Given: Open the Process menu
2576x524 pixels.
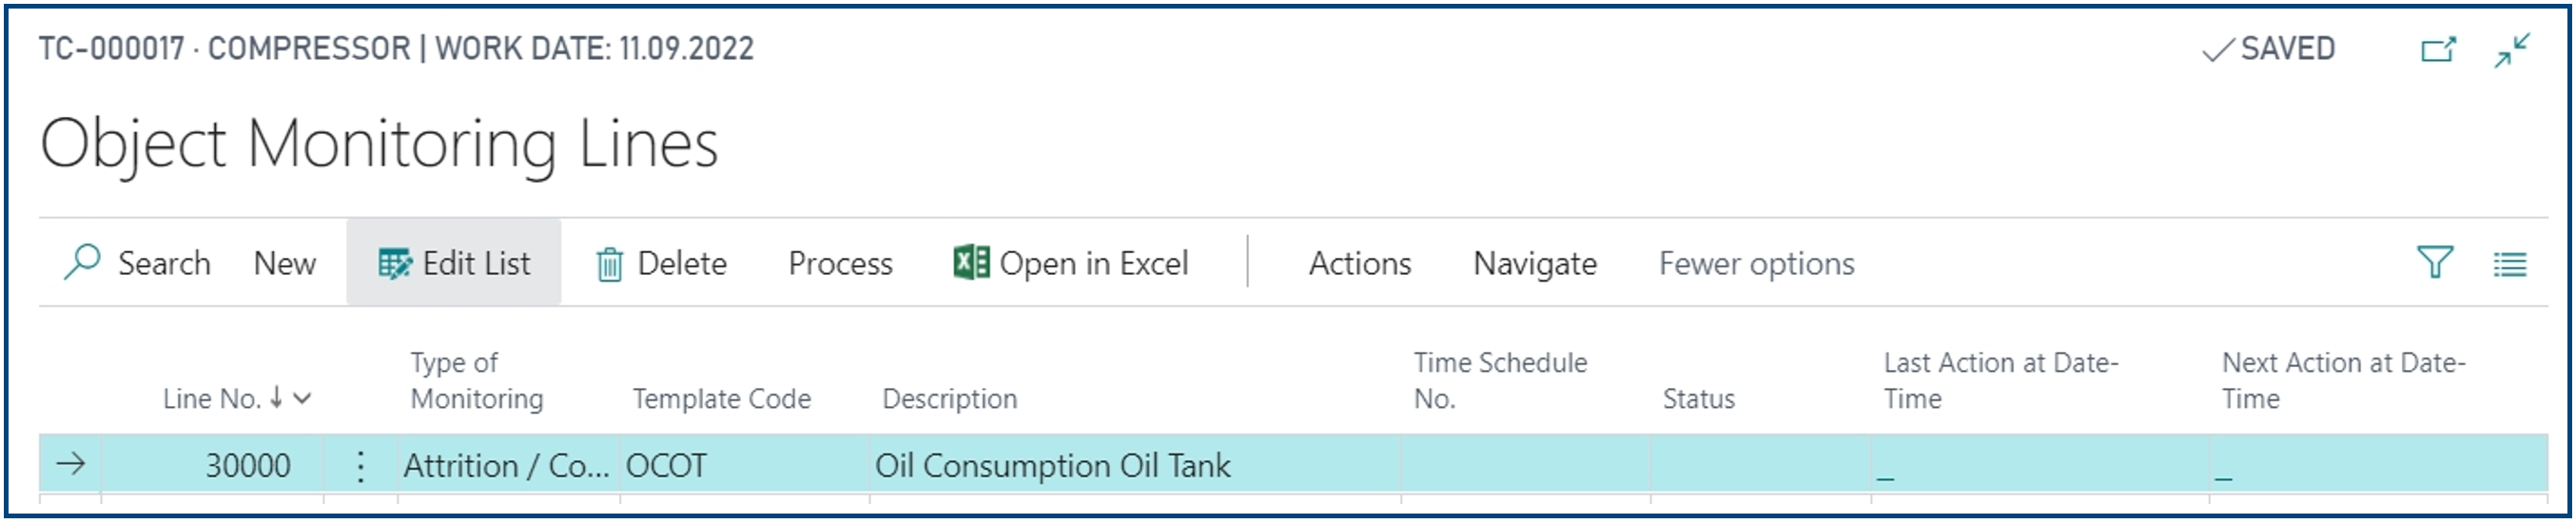Looking at the screenshot, I should tap(840, 263).
